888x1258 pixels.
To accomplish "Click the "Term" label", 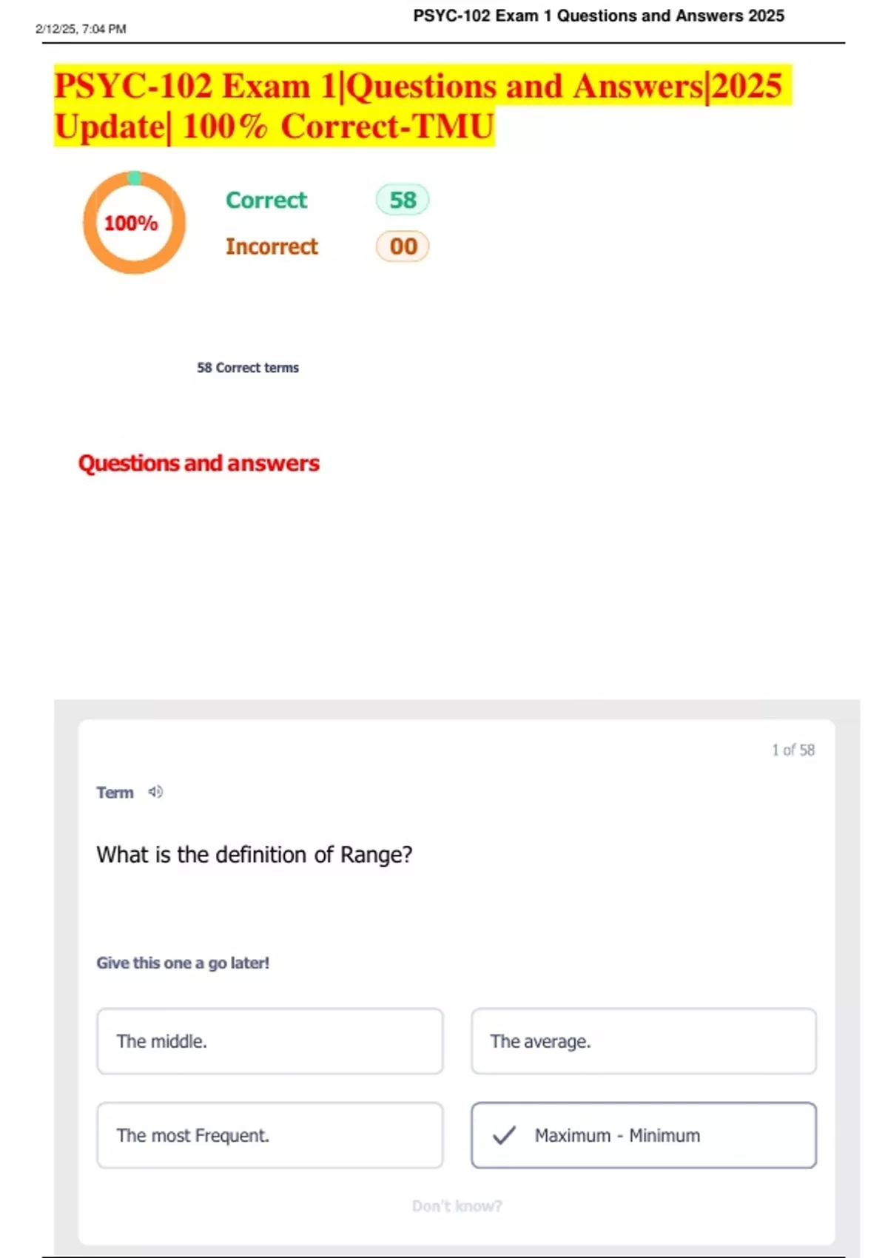I will pyautogui.click(x=115, y=793).
